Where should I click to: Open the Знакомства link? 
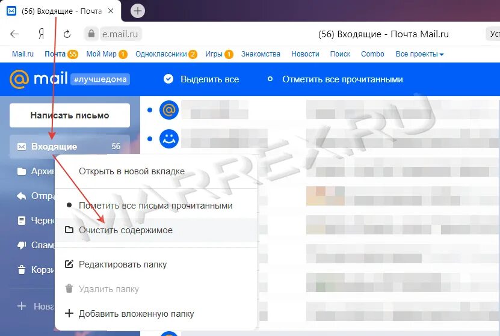pos(261,54)
